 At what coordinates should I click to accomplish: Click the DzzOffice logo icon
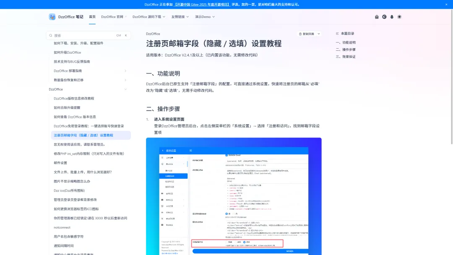pos(52,17)
